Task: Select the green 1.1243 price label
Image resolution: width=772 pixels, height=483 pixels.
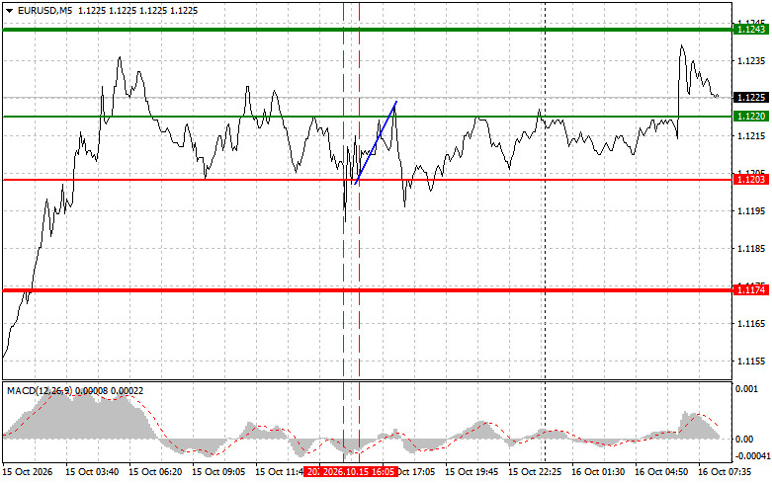Action: [x=751, y=30]
